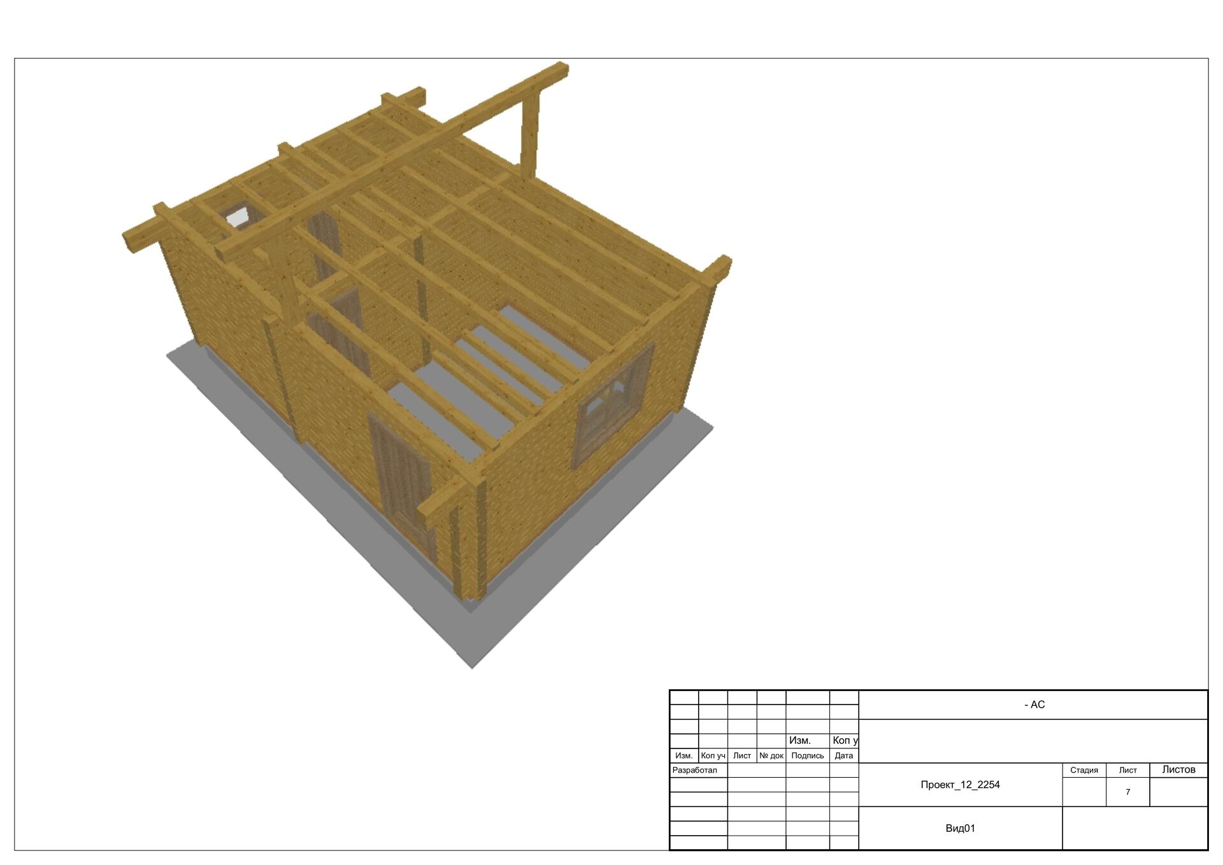Click the larger Изм. text above Подпись
1223x865 pixels.
click(x=800, y=740)
